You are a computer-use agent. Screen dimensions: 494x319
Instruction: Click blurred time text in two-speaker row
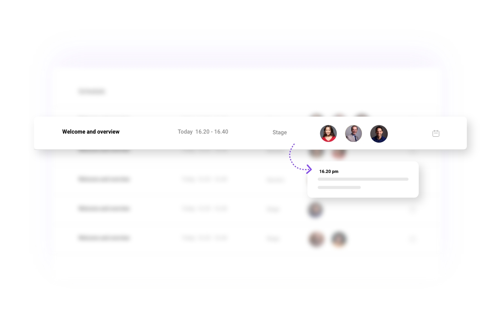pos(204,238)
